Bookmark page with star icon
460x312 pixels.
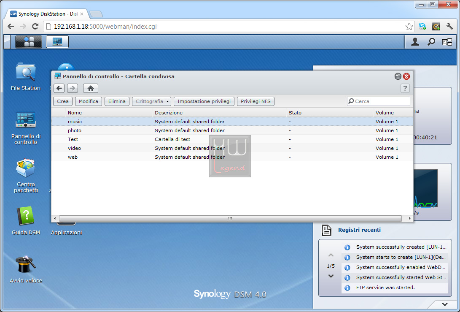tap(409, 27)
